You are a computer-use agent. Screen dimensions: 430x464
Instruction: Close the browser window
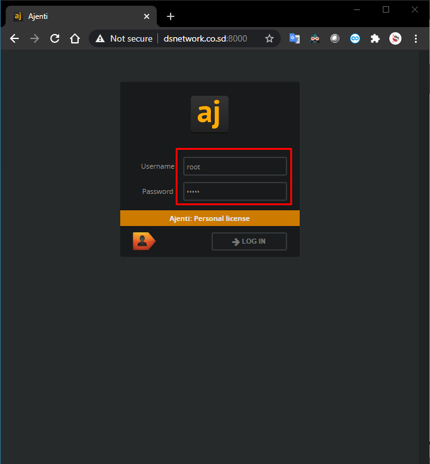(x=415, y=10)
